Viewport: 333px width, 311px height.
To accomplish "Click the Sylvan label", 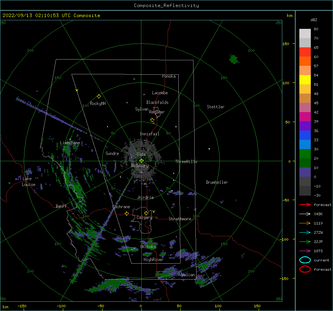I will pyautogui.click(x=142, y=109).
